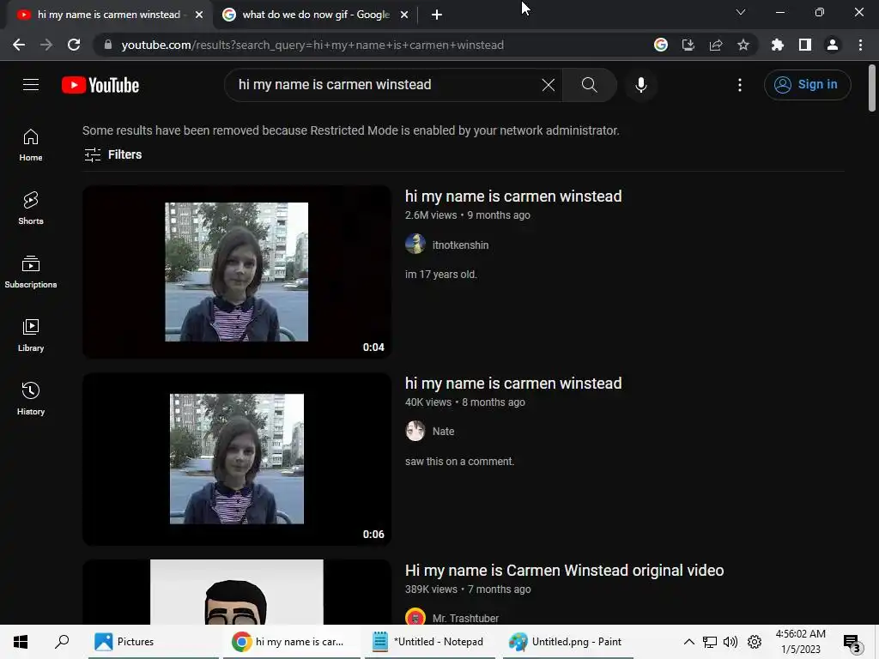Click itnotkenshin channel avatar
Viewport: 879px width, 659px height.
pyautogui.click(x=415, y=245)
